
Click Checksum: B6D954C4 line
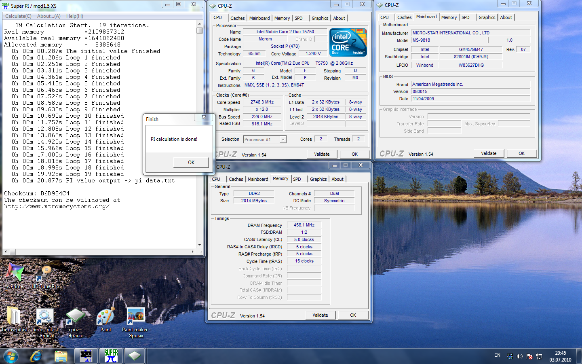(x=37, y=193)
